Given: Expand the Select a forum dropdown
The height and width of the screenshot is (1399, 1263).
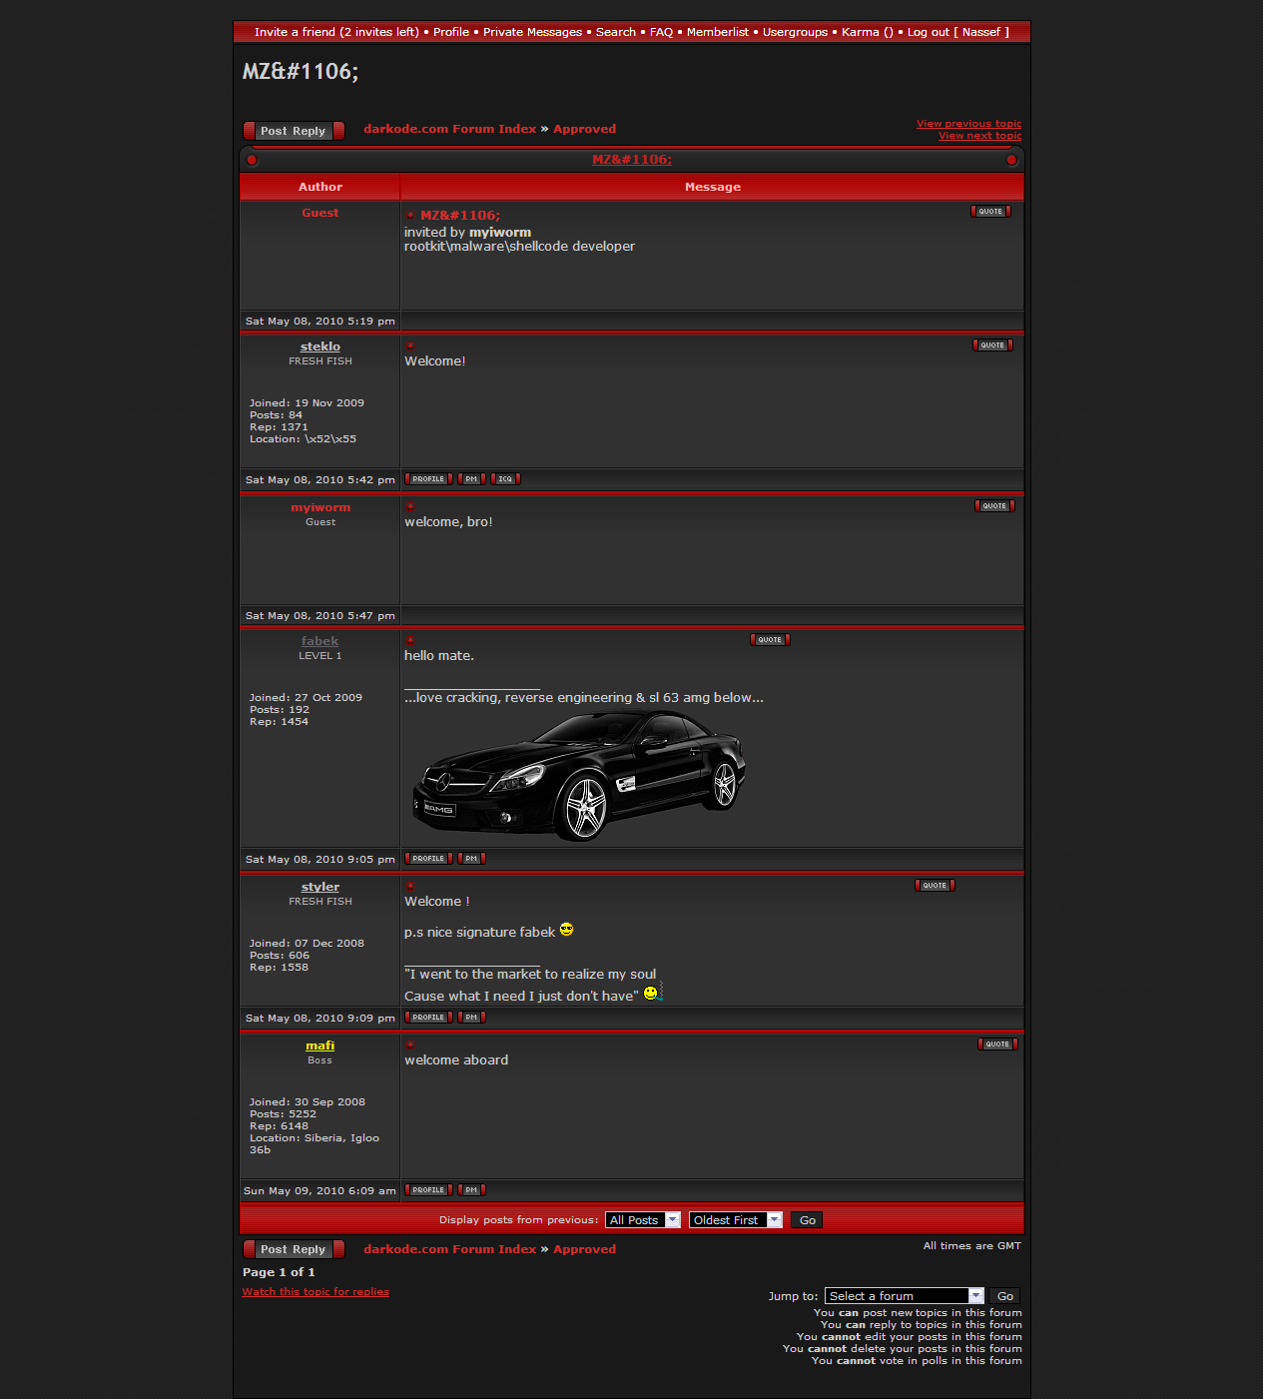Looking at the screenshot, I should pyautogui.click(x=904, y=1296).
